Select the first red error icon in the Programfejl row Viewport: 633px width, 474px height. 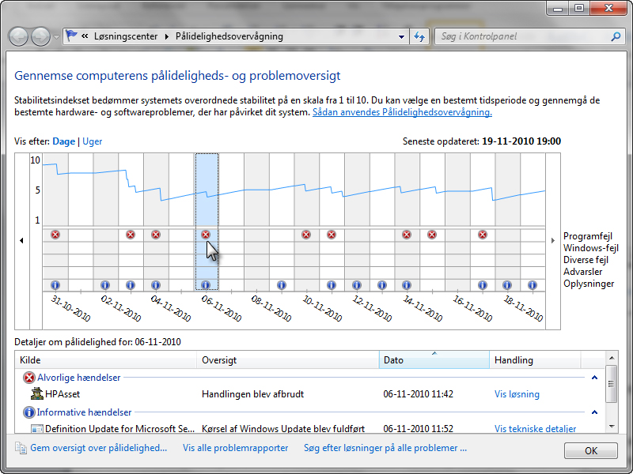point(55,235)
